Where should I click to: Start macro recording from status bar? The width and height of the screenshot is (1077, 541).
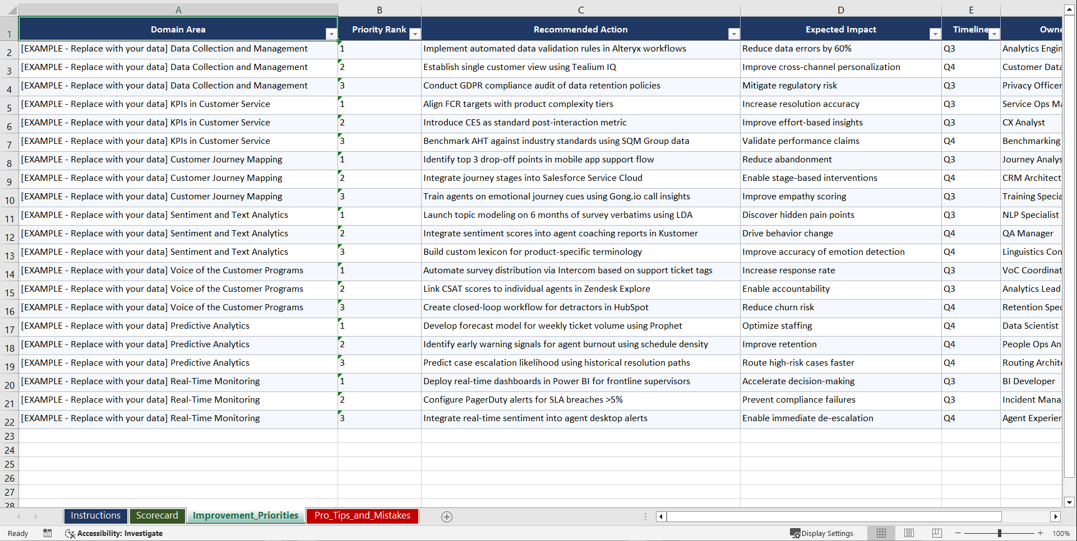click(x=48, y=533)
